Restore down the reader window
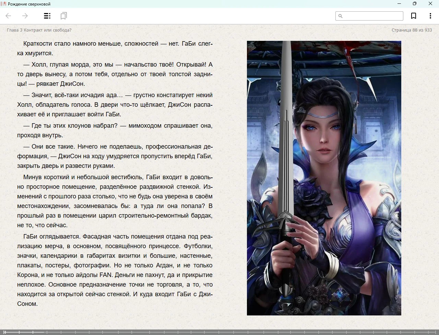 [414, 4]
